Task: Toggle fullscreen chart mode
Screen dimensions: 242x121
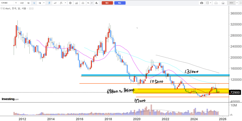Action: (240, 3)
